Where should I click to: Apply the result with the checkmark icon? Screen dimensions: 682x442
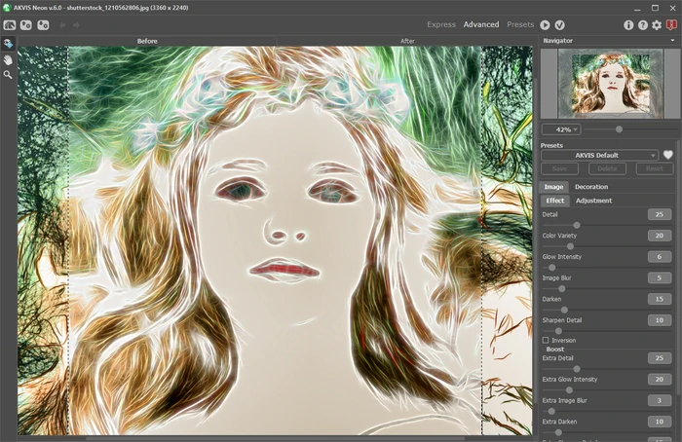[x=560, y=25]
